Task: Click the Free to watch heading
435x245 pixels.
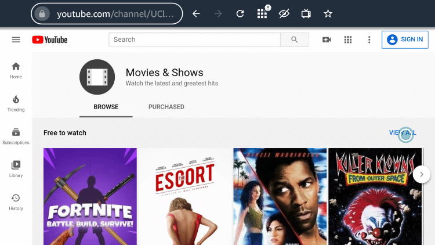Action: pyautogui.click(x=65, y=133)
